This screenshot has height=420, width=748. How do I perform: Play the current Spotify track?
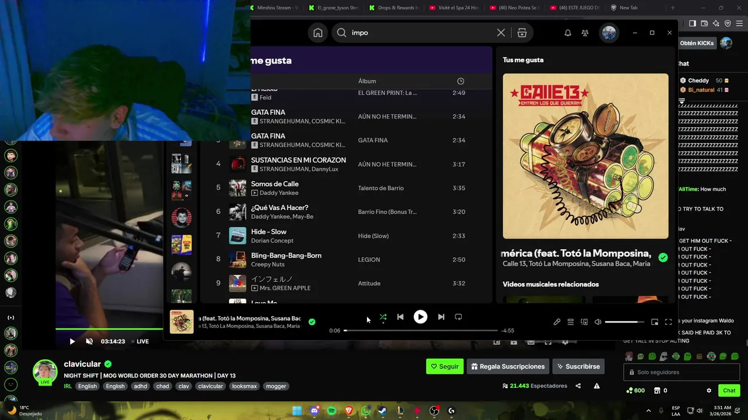420,317
